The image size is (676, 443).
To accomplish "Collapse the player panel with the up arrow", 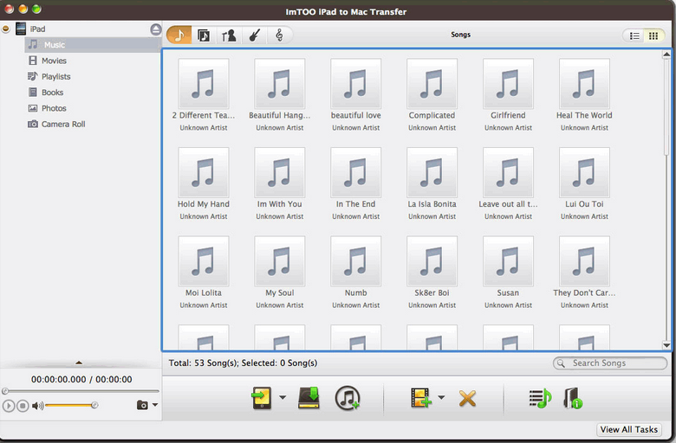I will click(79, 363).
